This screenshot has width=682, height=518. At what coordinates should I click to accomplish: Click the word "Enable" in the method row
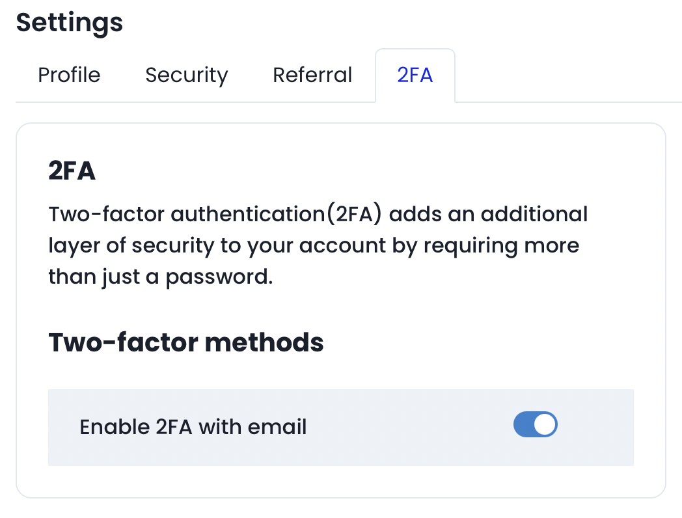pos(114,427)
